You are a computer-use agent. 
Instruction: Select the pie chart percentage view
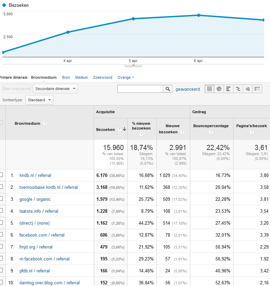[x=219, y=89]
